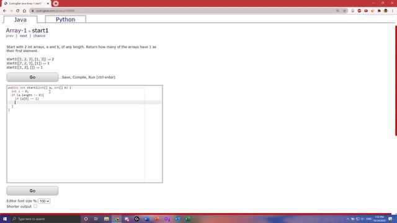
Task: Open a random problem via chance link
Action: pos(39,36)
